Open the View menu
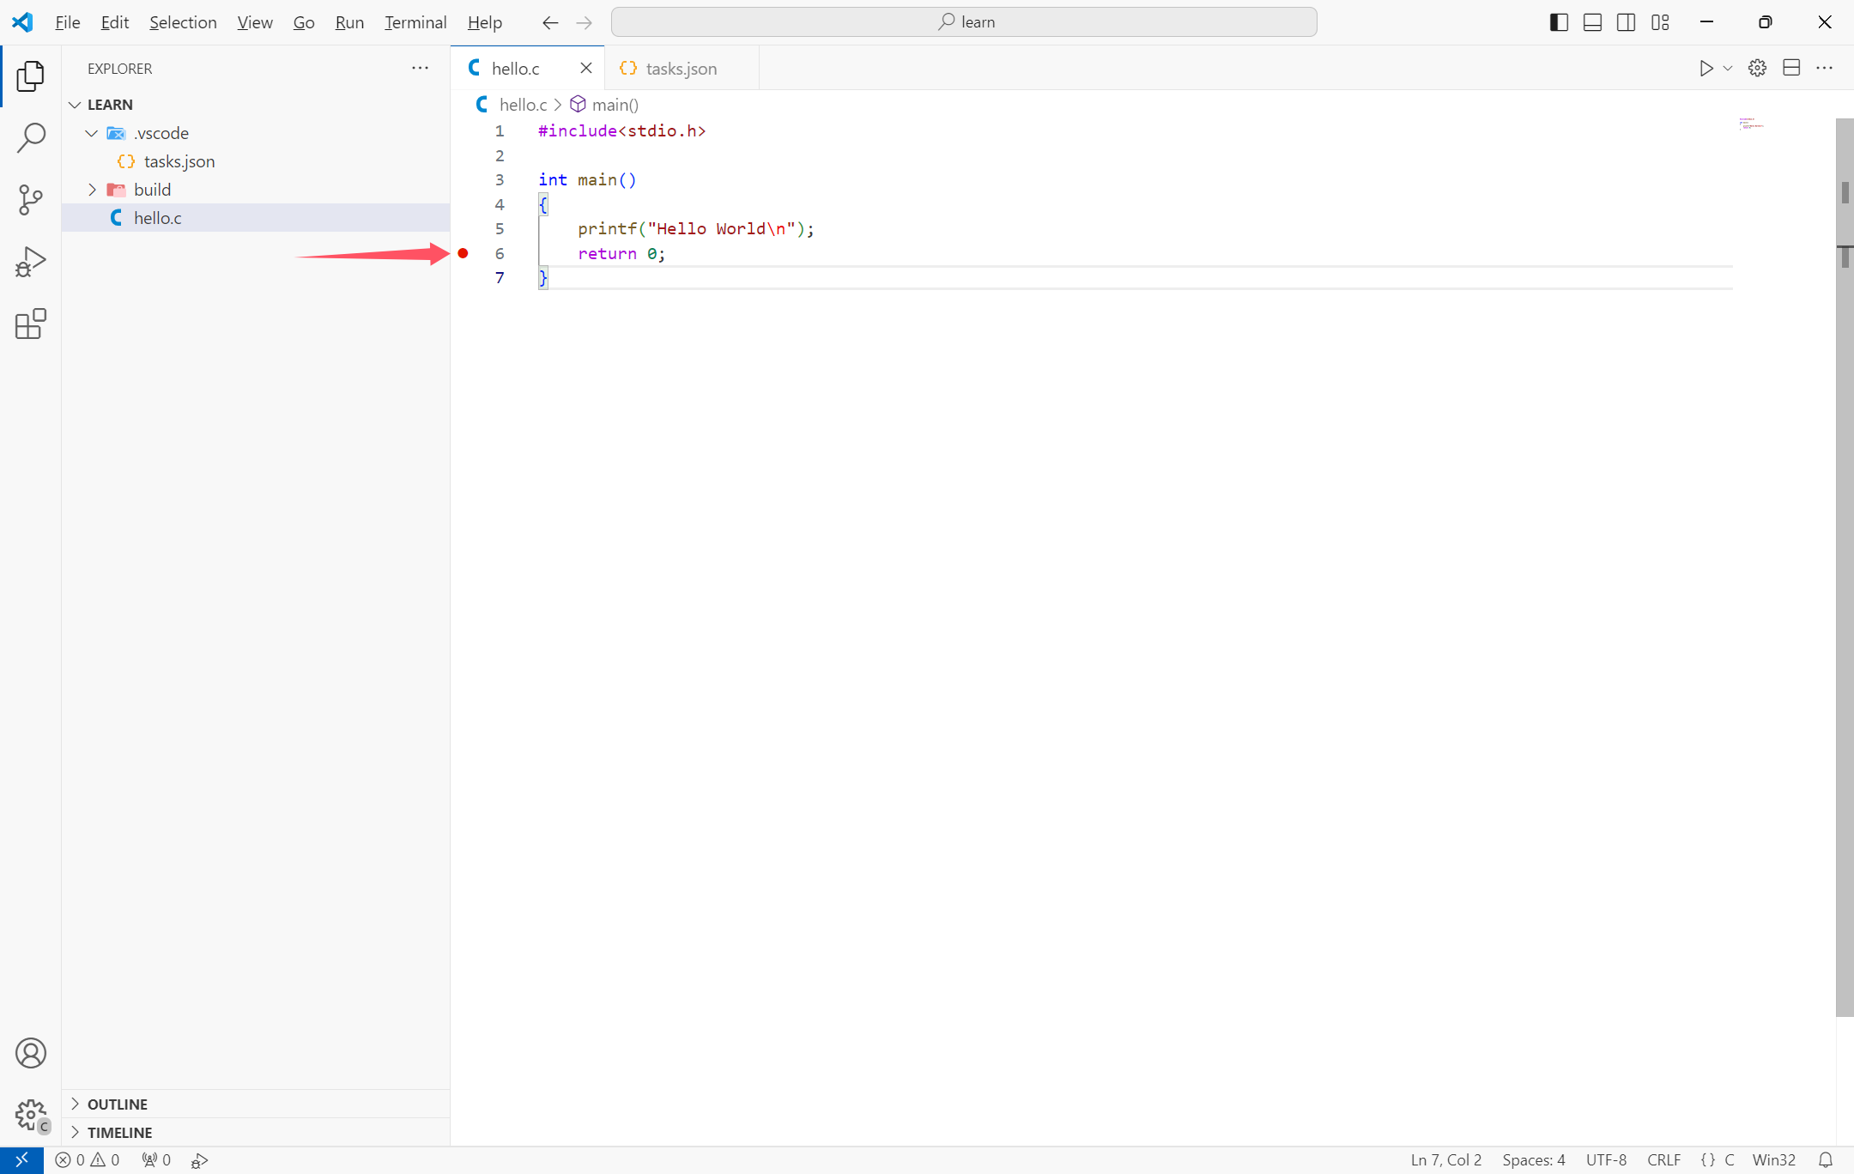The height and width of the screenshot is (1174, 1854). [255, 22]
